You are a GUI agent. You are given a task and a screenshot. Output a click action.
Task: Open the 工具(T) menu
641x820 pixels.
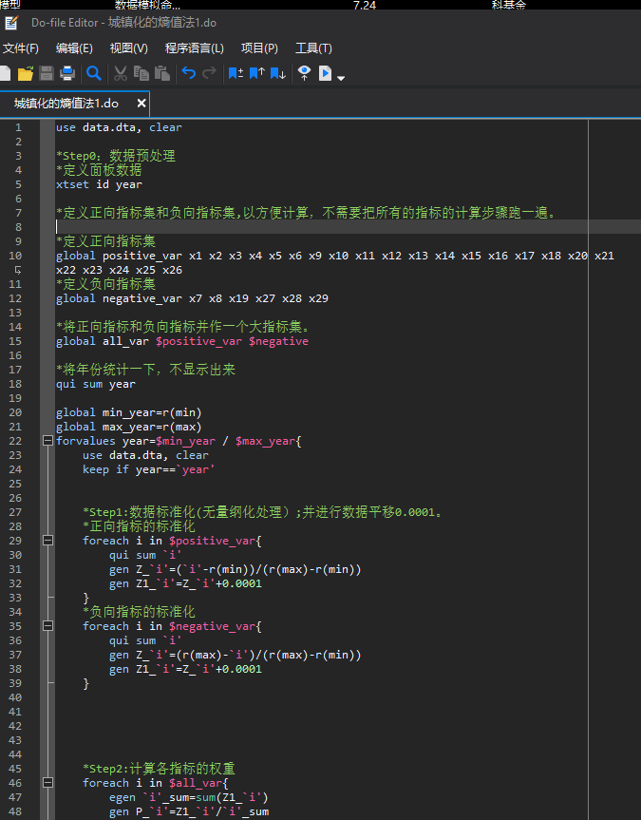click(x=313, y=48)
